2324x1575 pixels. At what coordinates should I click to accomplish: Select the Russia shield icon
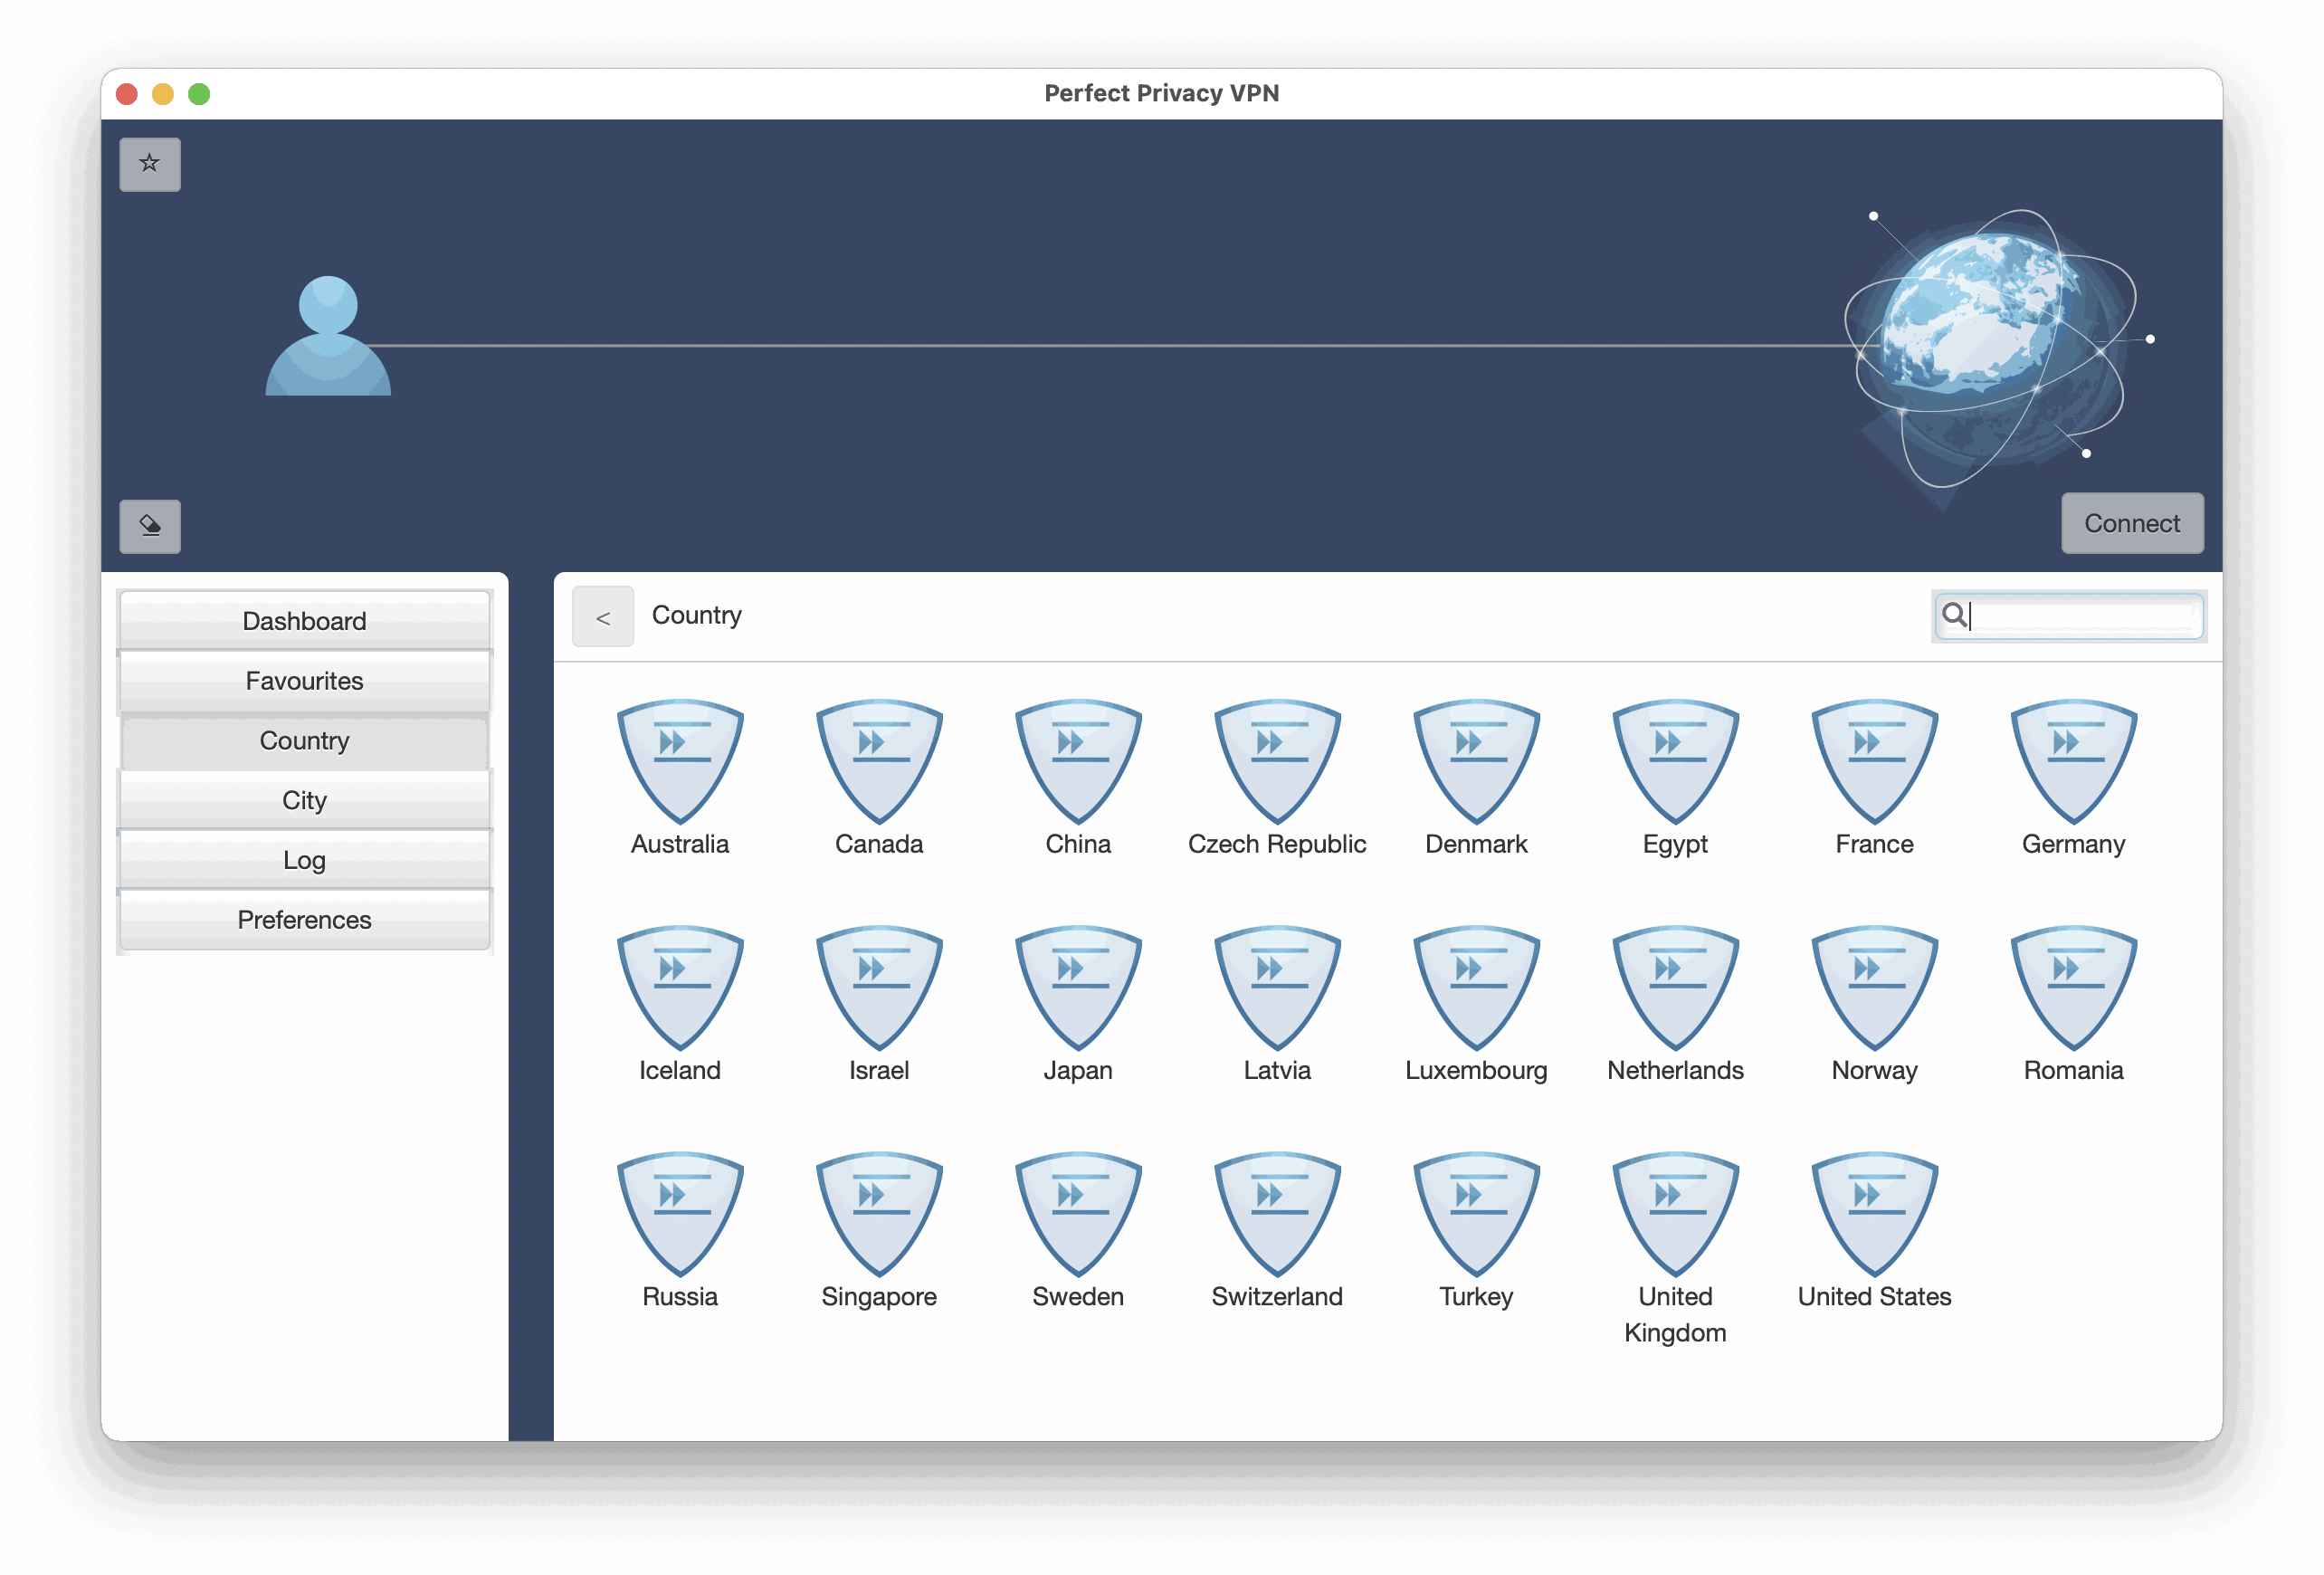coord(680,1213)
